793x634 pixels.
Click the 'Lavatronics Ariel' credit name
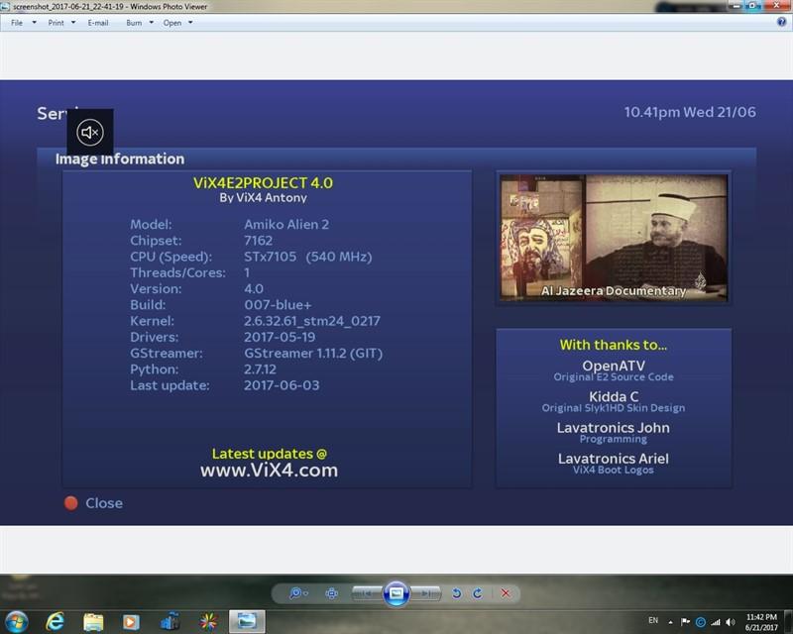tap(614, 459)
